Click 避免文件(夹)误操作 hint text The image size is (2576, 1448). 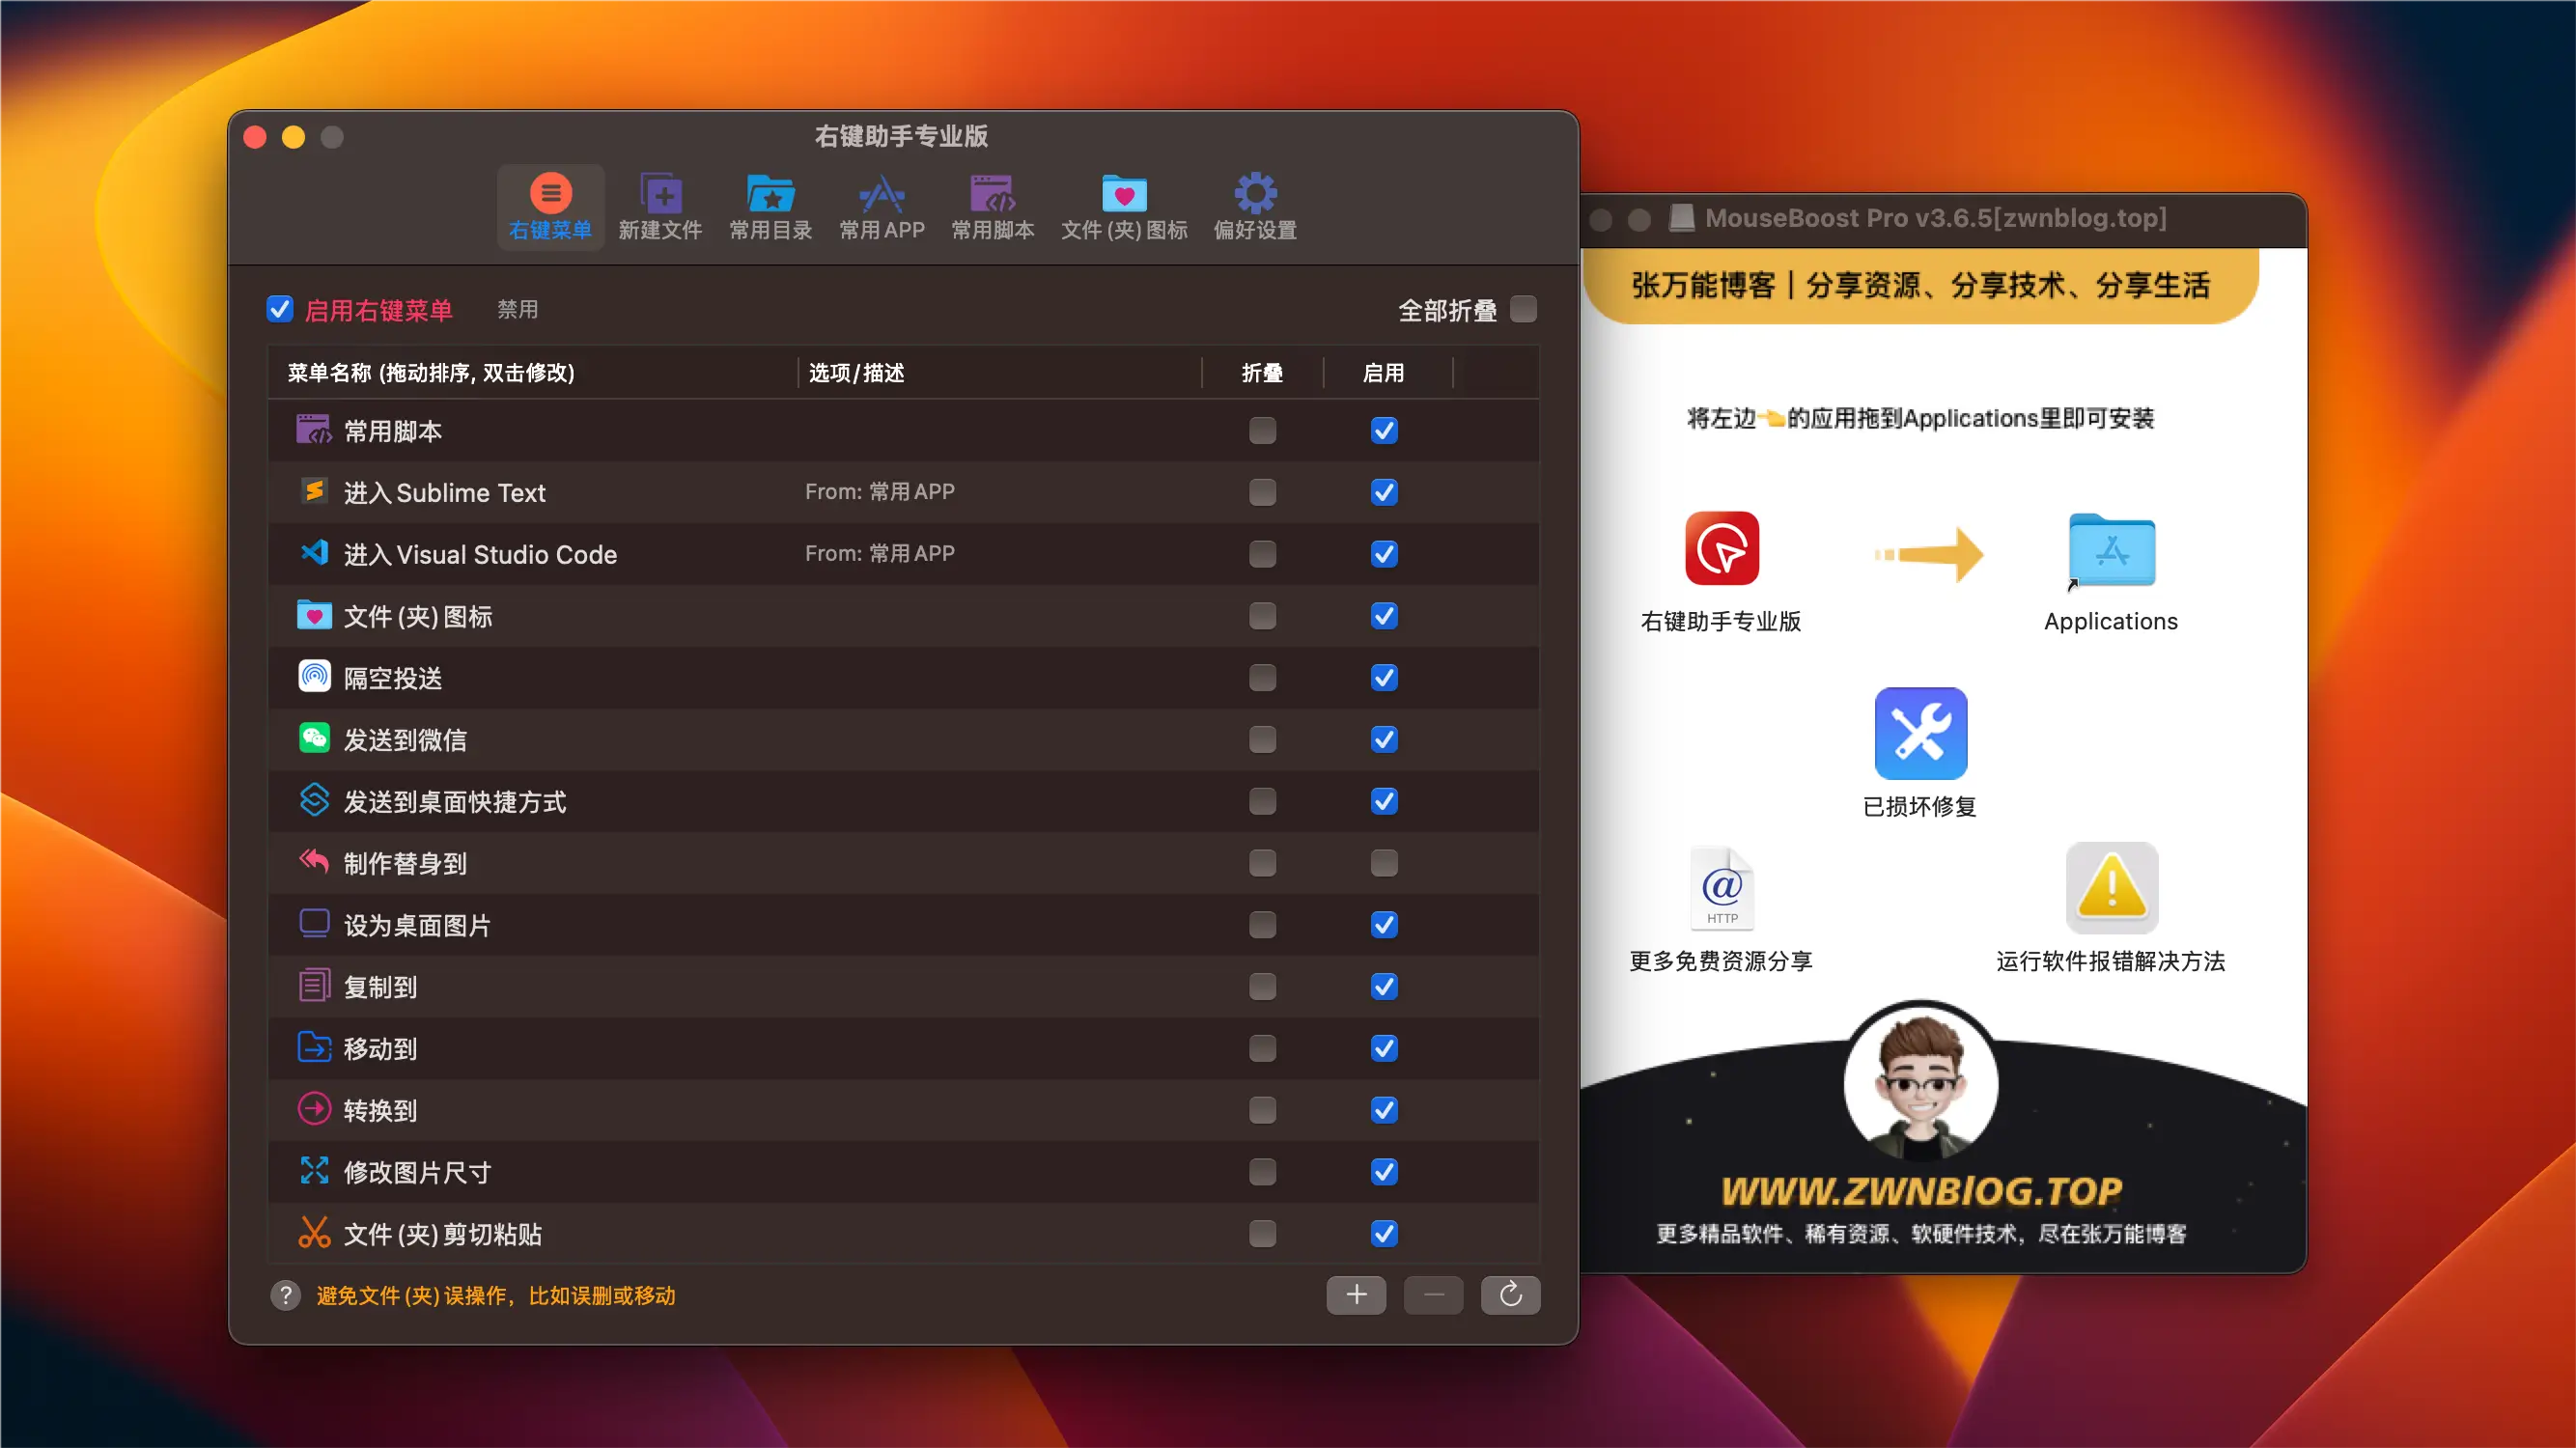tap(496, 1296)
